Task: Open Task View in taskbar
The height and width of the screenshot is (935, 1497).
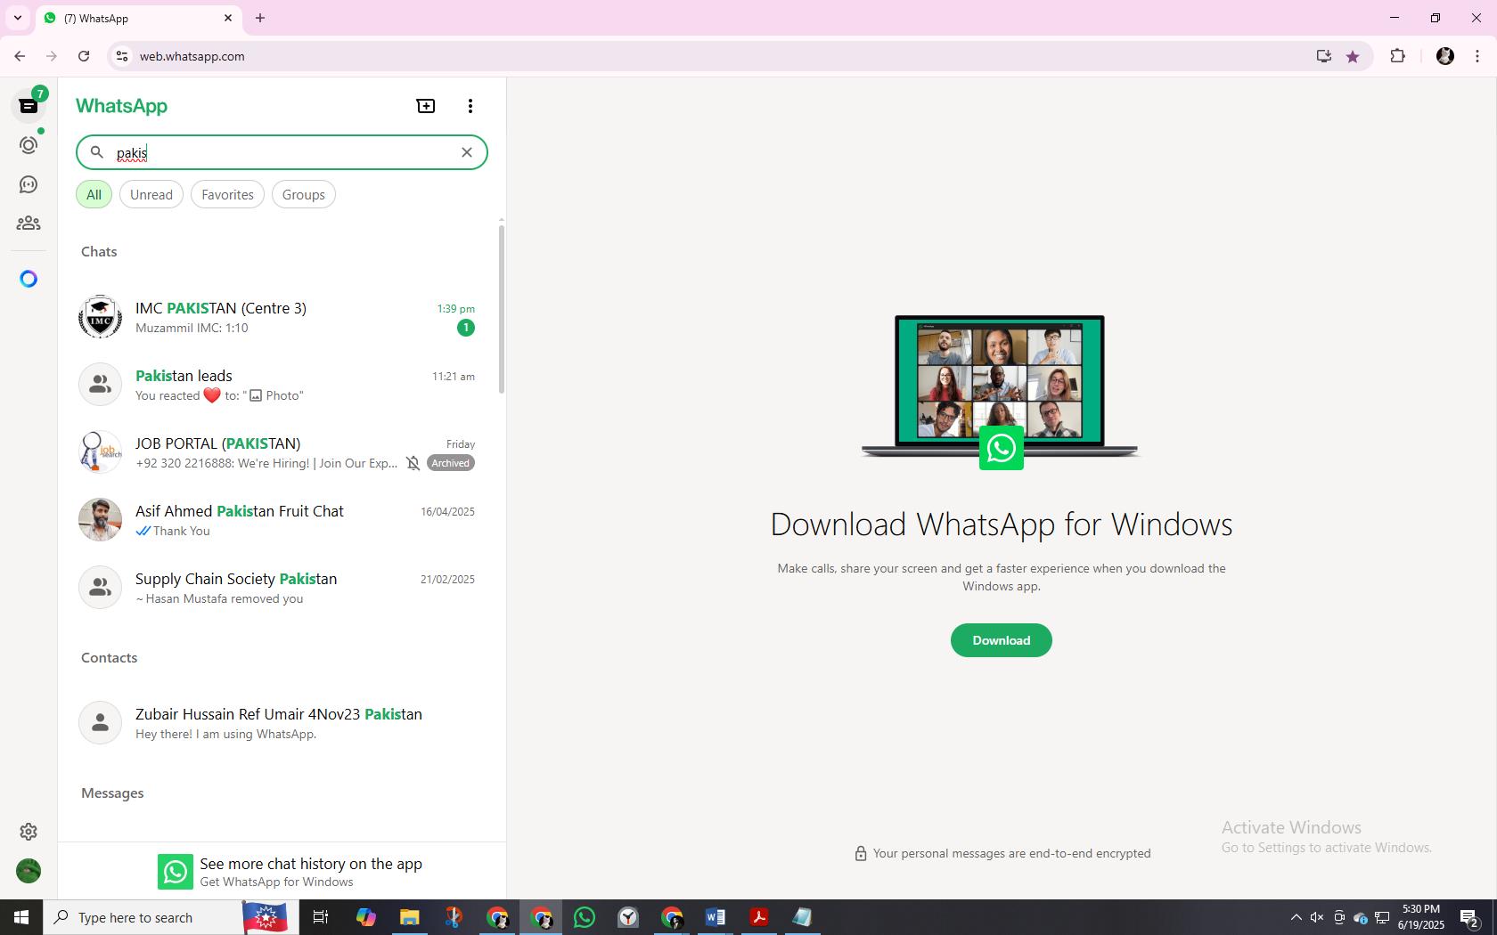Action: click(321, 917)
